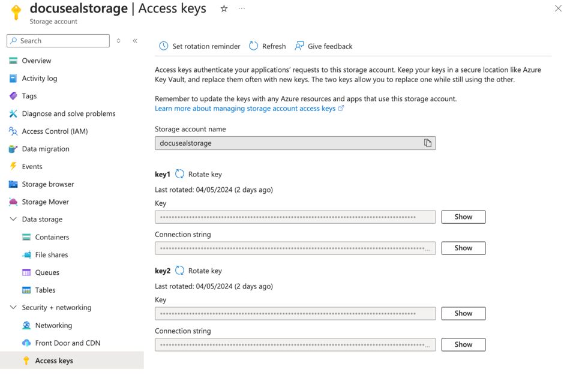Close the Access keys blade
The image size is (576, 375).
[x=558, y=8]
